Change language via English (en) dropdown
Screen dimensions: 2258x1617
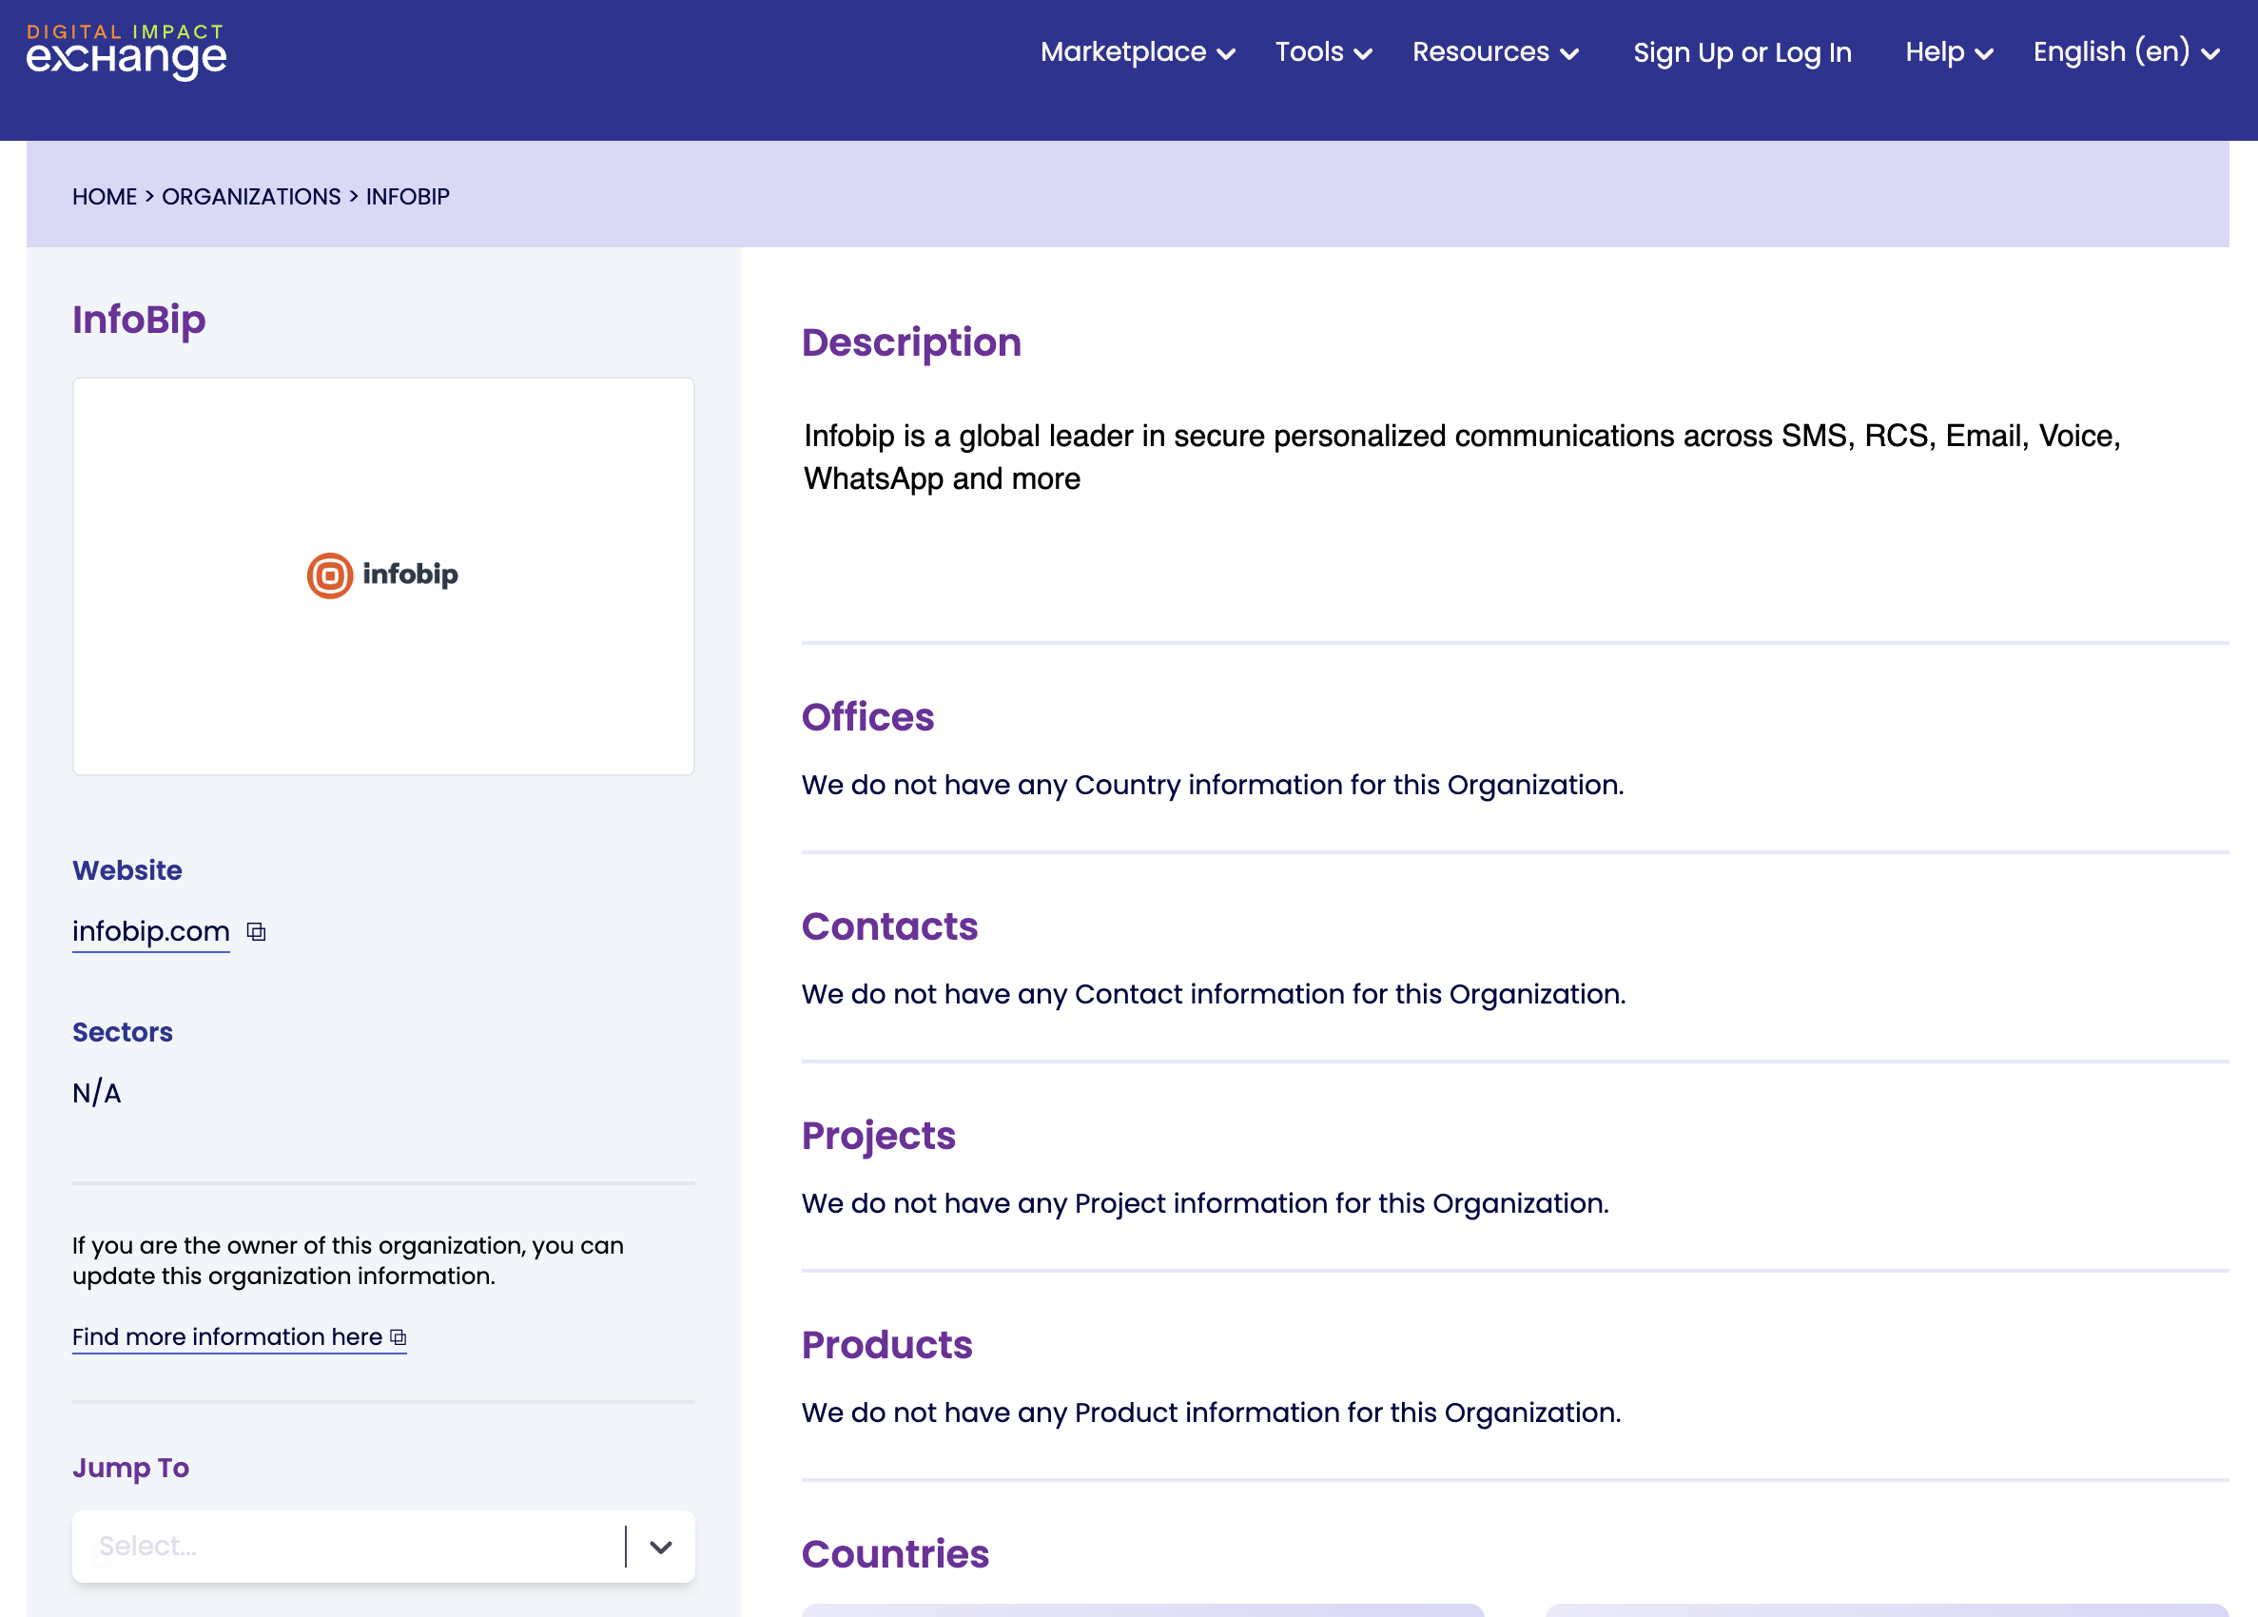(x=2126, y=51)
